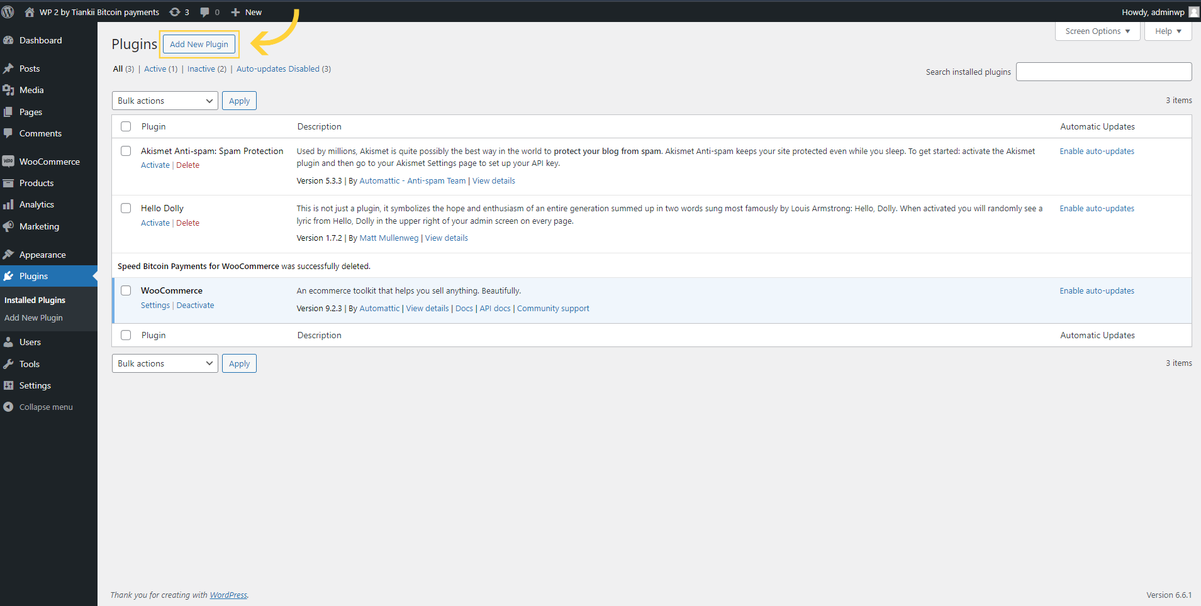Click the Users person icon in sidebar

click(x=8, y=342)
